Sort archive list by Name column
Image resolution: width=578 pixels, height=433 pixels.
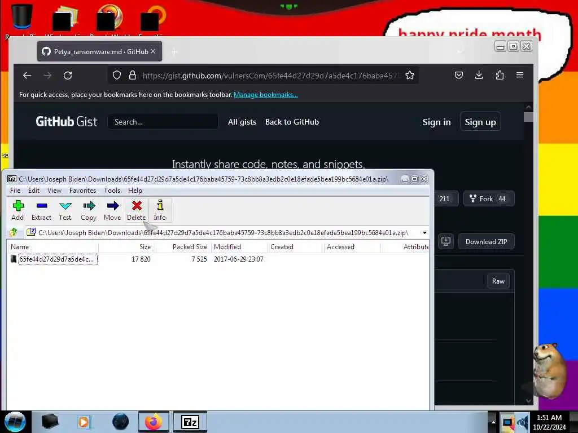click(x=52, y=247)
